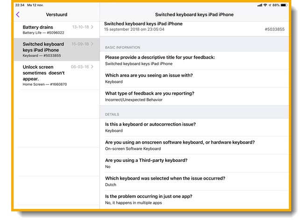Tap the Verstuurd header title
The width and height of the screenshot is (303, 223).
56,14
